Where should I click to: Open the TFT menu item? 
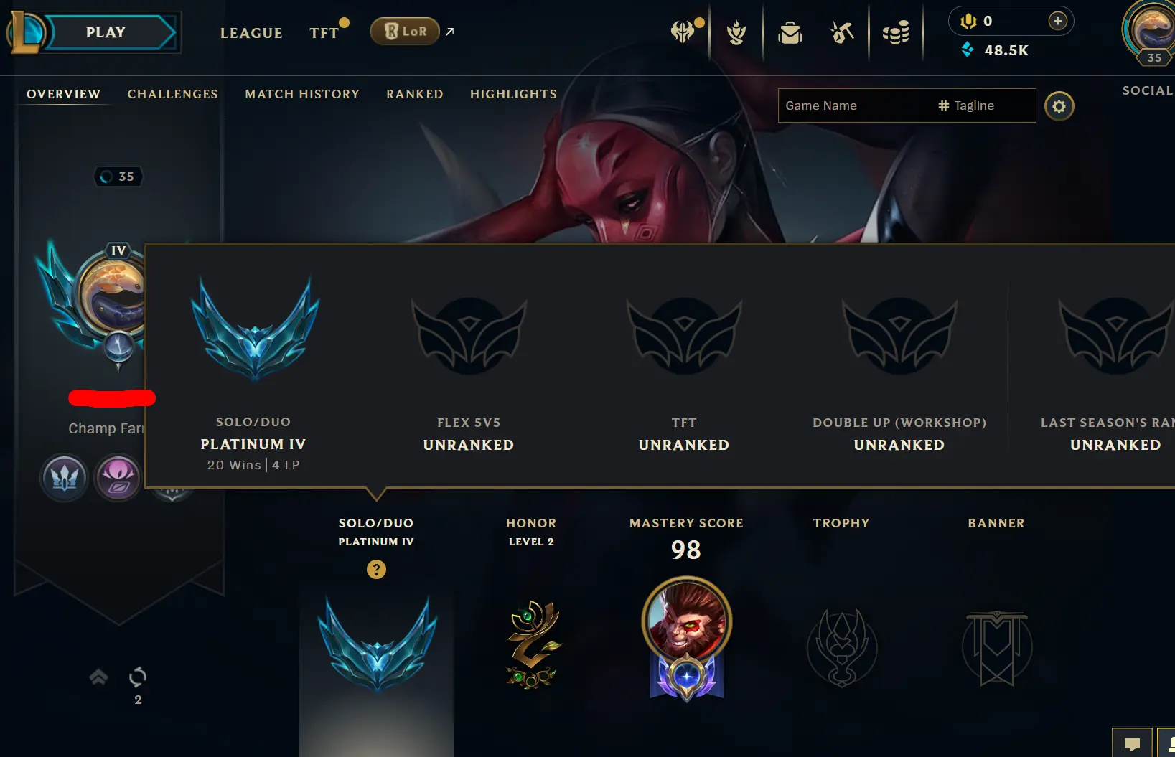(x=324, y=33)
